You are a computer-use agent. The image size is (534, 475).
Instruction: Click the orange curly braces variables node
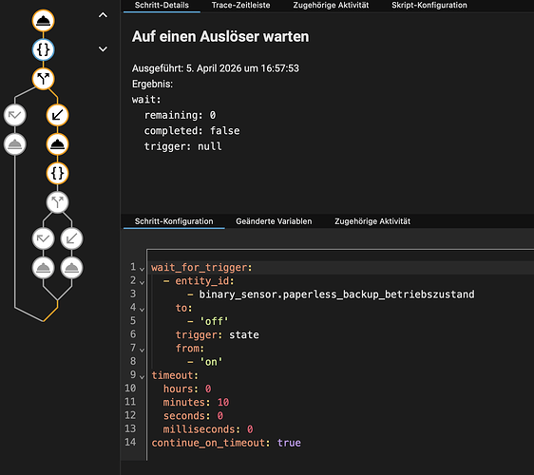pos(58,173)
